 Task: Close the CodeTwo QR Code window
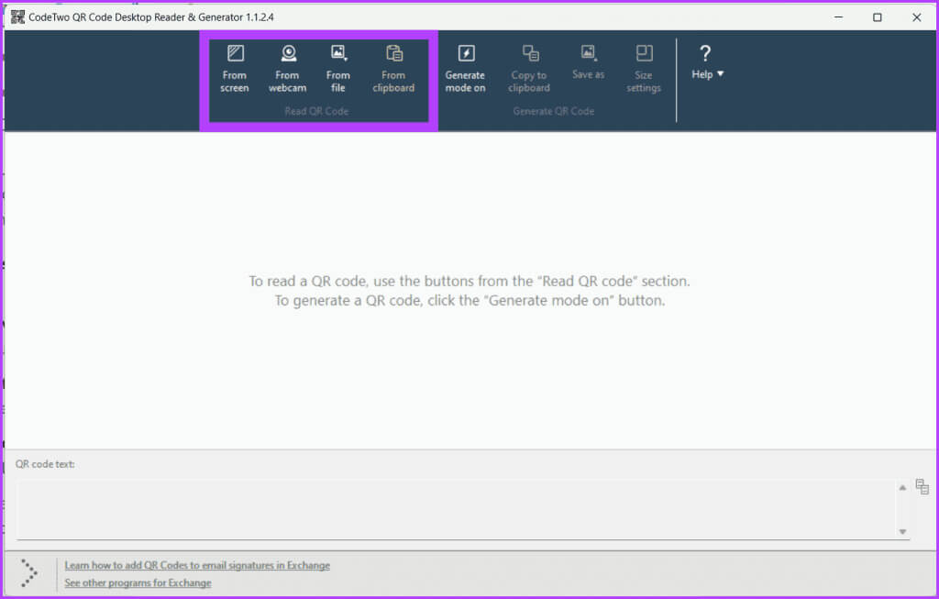[x=917, y=17]
